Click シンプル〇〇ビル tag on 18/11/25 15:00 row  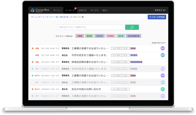click(x=120, y=48)
